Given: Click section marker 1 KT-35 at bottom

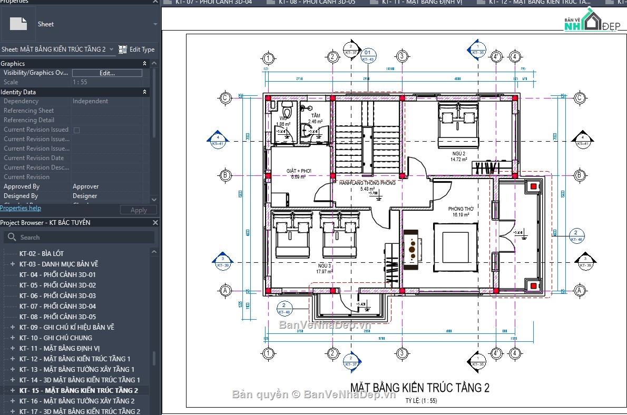Looking at the screenshot, I should 477,362.
